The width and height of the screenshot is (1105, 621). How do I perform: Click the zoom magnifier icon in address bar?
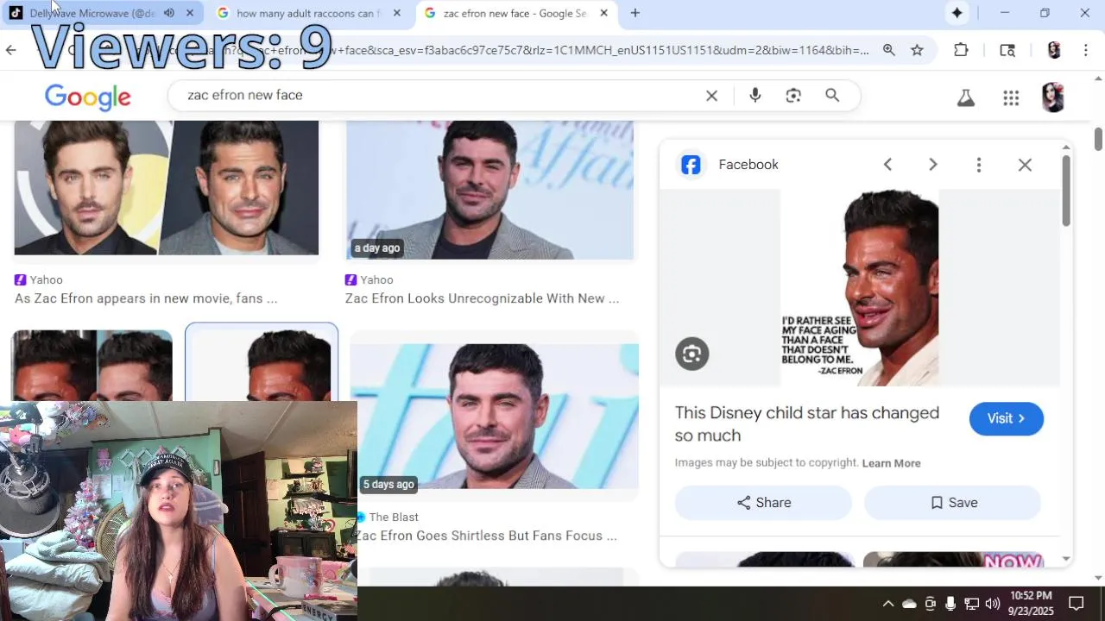[x=888, y=50]
